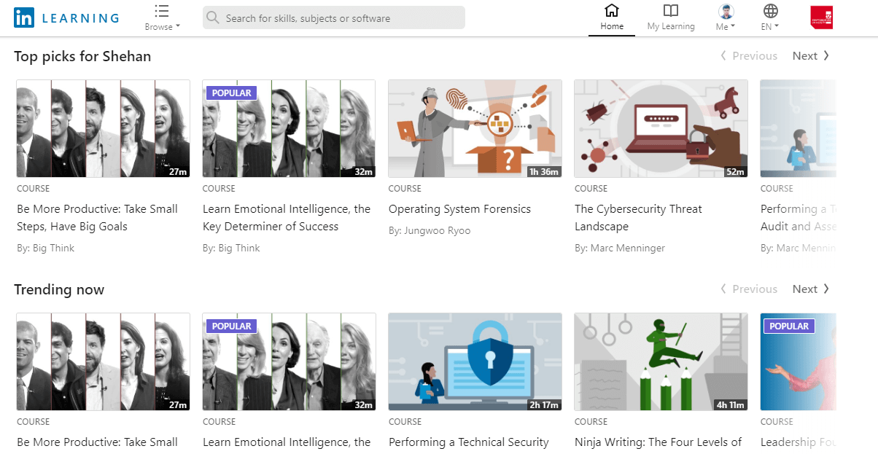Screen dimensions: 878x454
Task: Click Next in Top picks row
Action: pyautogui.click(x=811, y=56)
